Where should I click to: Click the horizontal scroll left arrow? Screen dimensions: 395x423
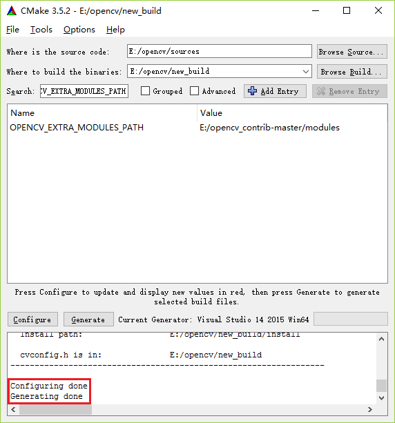[13, 409]
